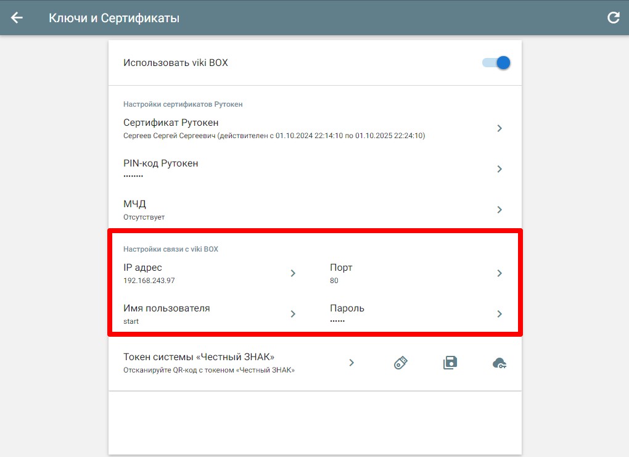Toggle the Использовать viki BOX switch
Image resolution: width=629 pixels, height=457 pixels.
tap(497, 62)
